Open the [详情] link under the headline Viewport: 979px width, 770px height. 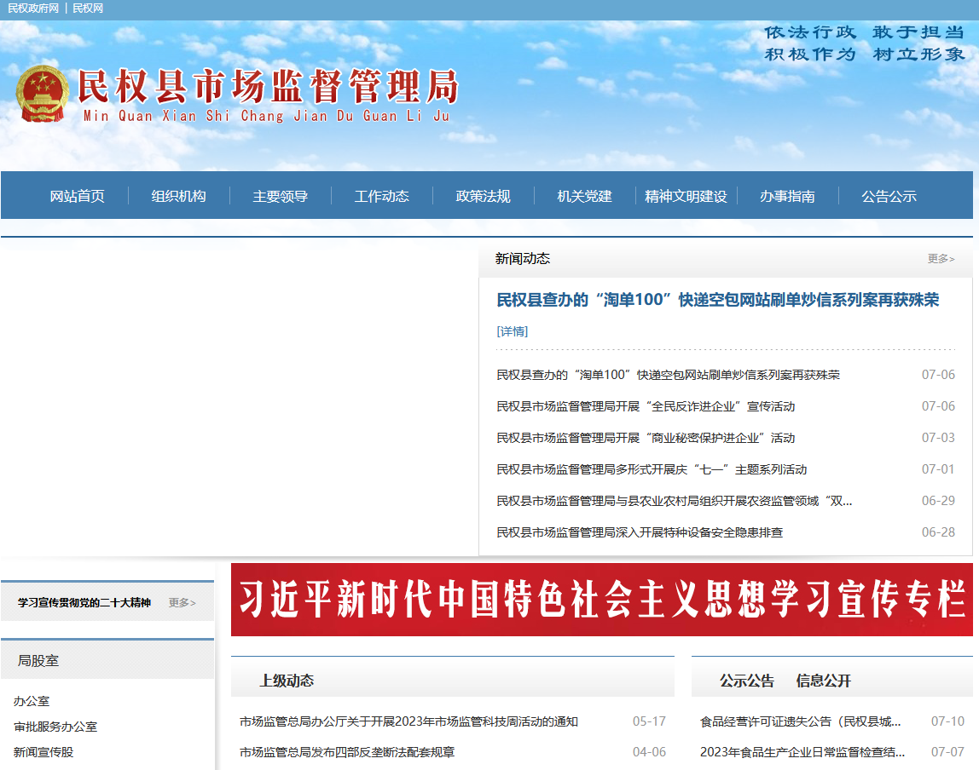click(x=512, y=331)
